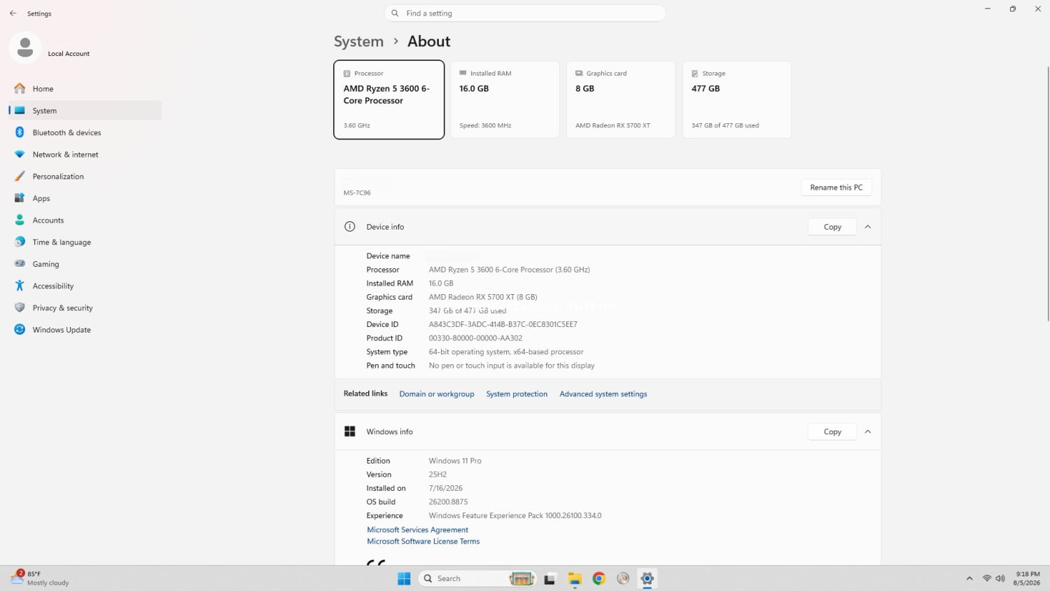Screen dimensions: 1050x591
Task: Open the Windows Start menu
Action: pos(404,578)
